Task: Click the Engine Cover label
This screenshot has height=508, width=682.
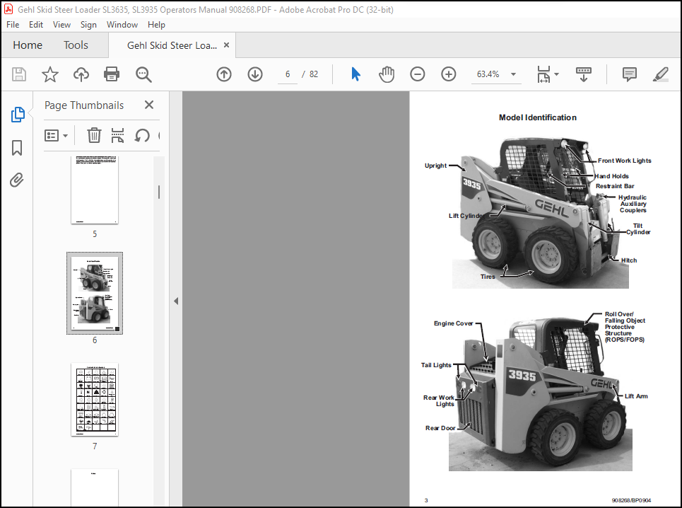Action: [453, 323]
